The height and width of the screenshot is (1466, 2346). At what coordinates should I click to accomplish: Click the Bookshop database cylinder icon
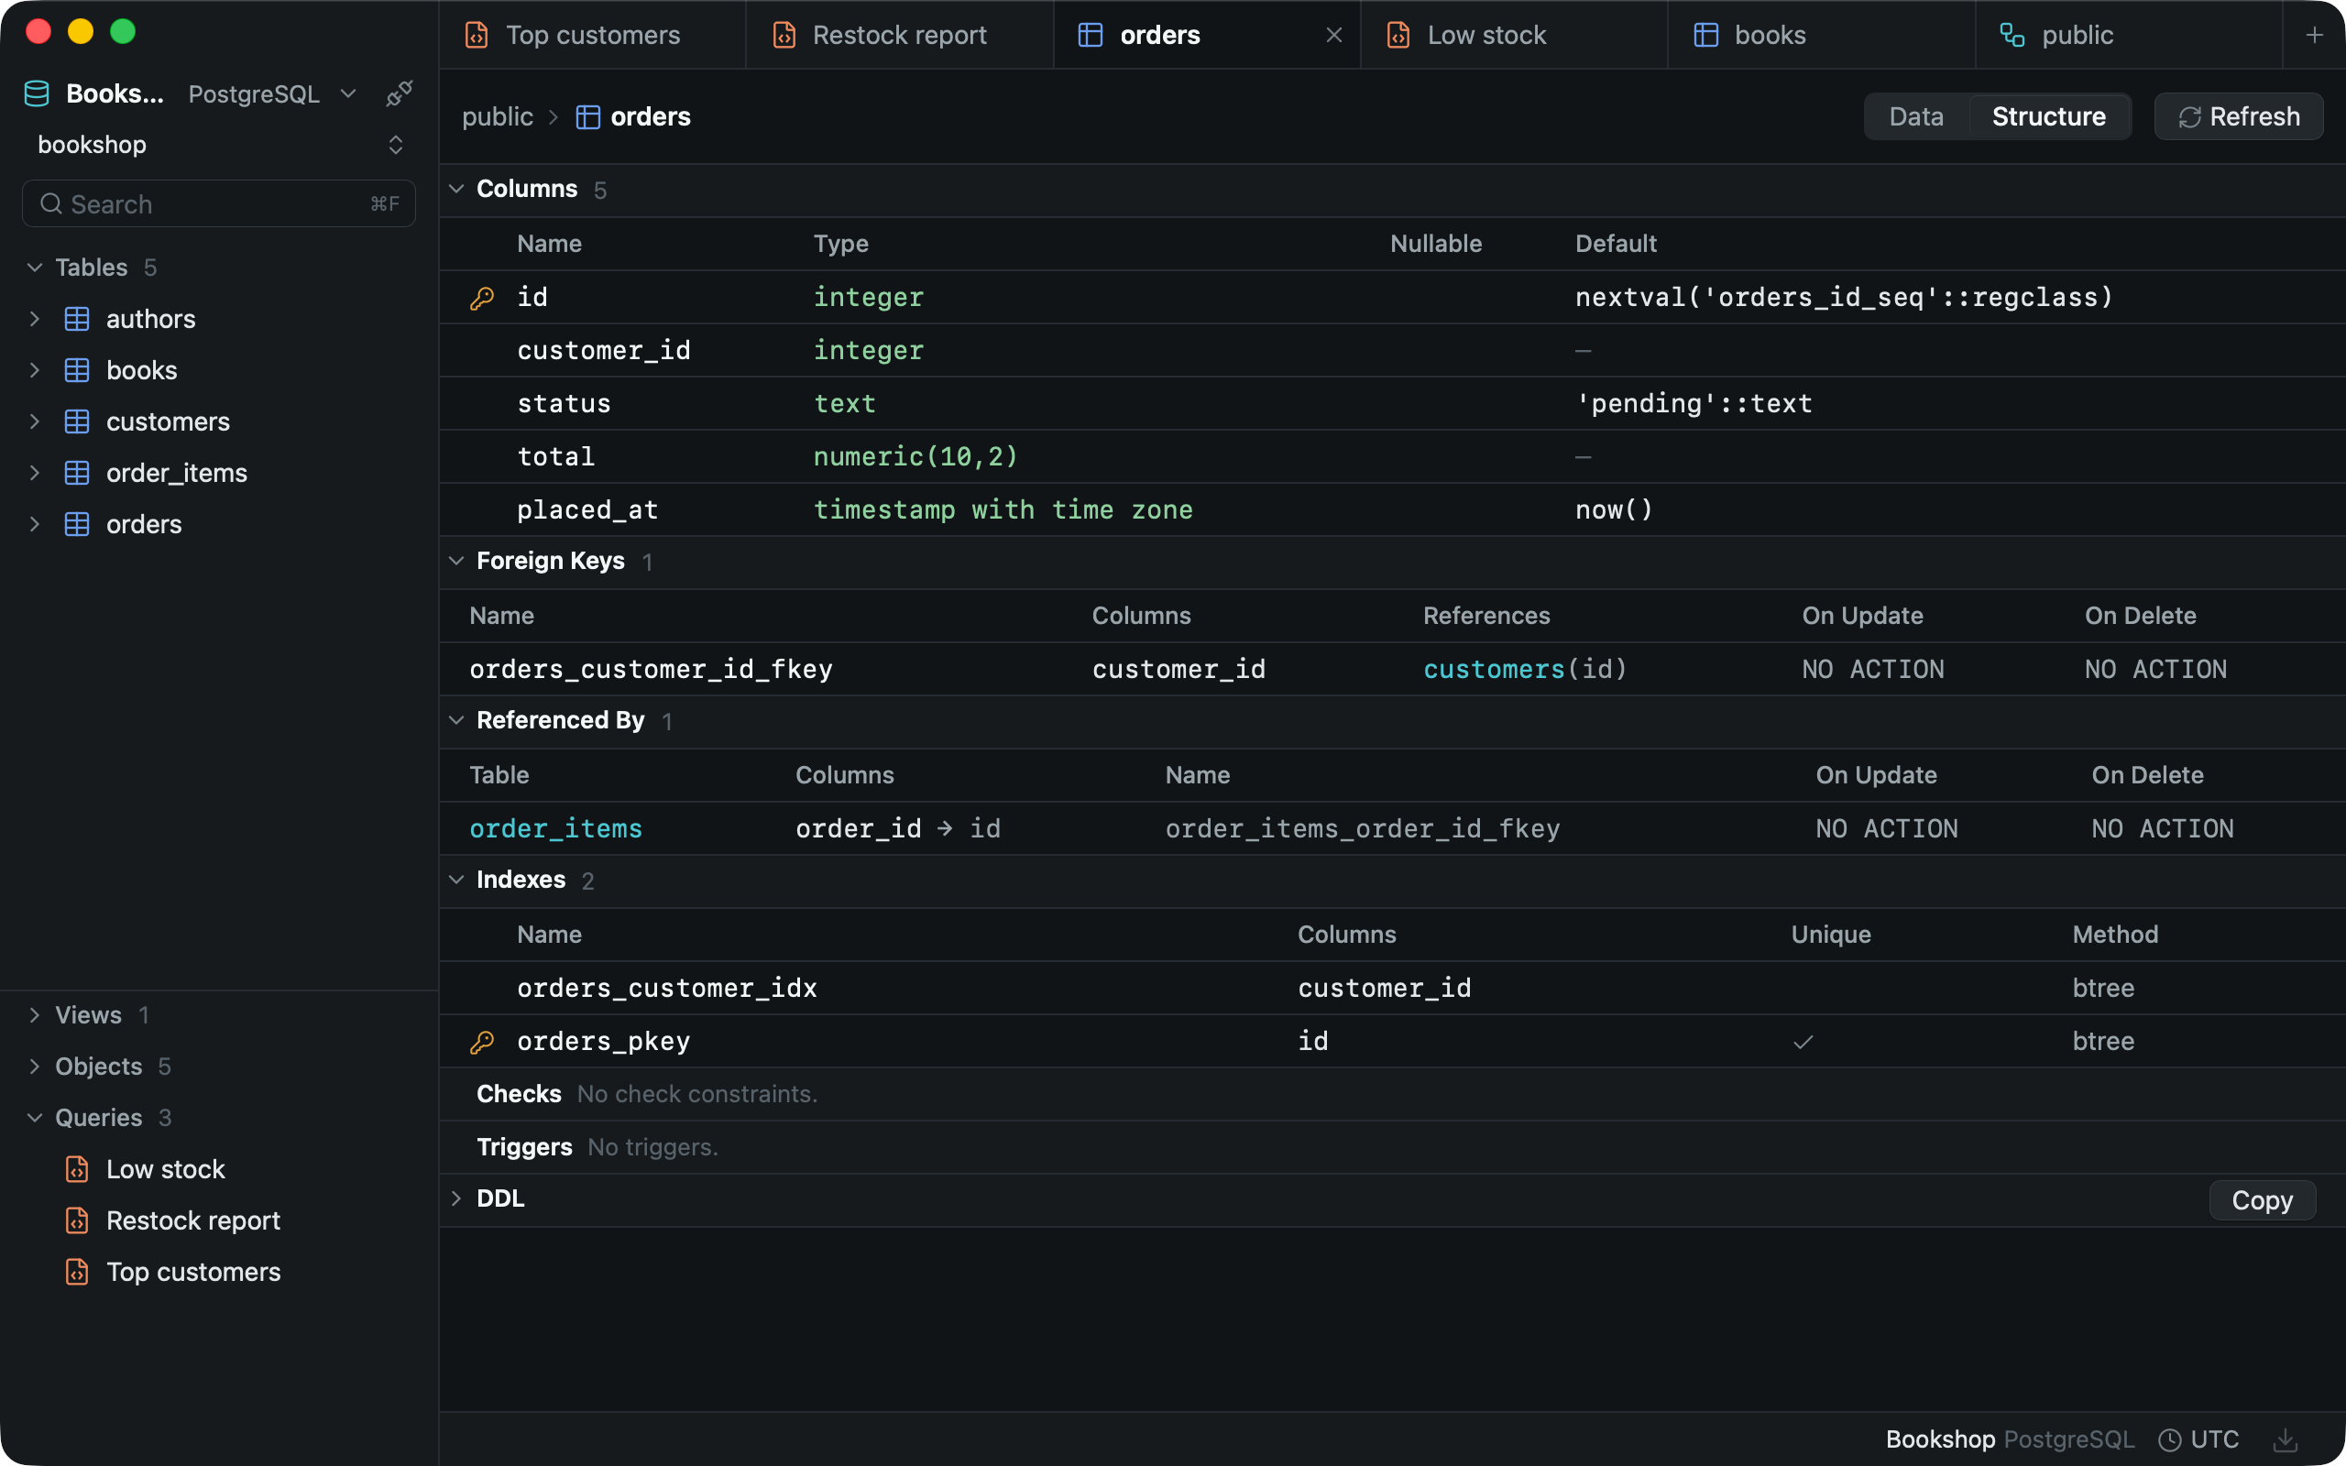click(37, 94)
